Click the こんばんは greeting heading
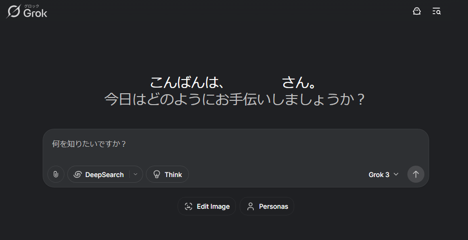Image resolution: width=468 pixels, height=240 pixels. click(234, 82)
